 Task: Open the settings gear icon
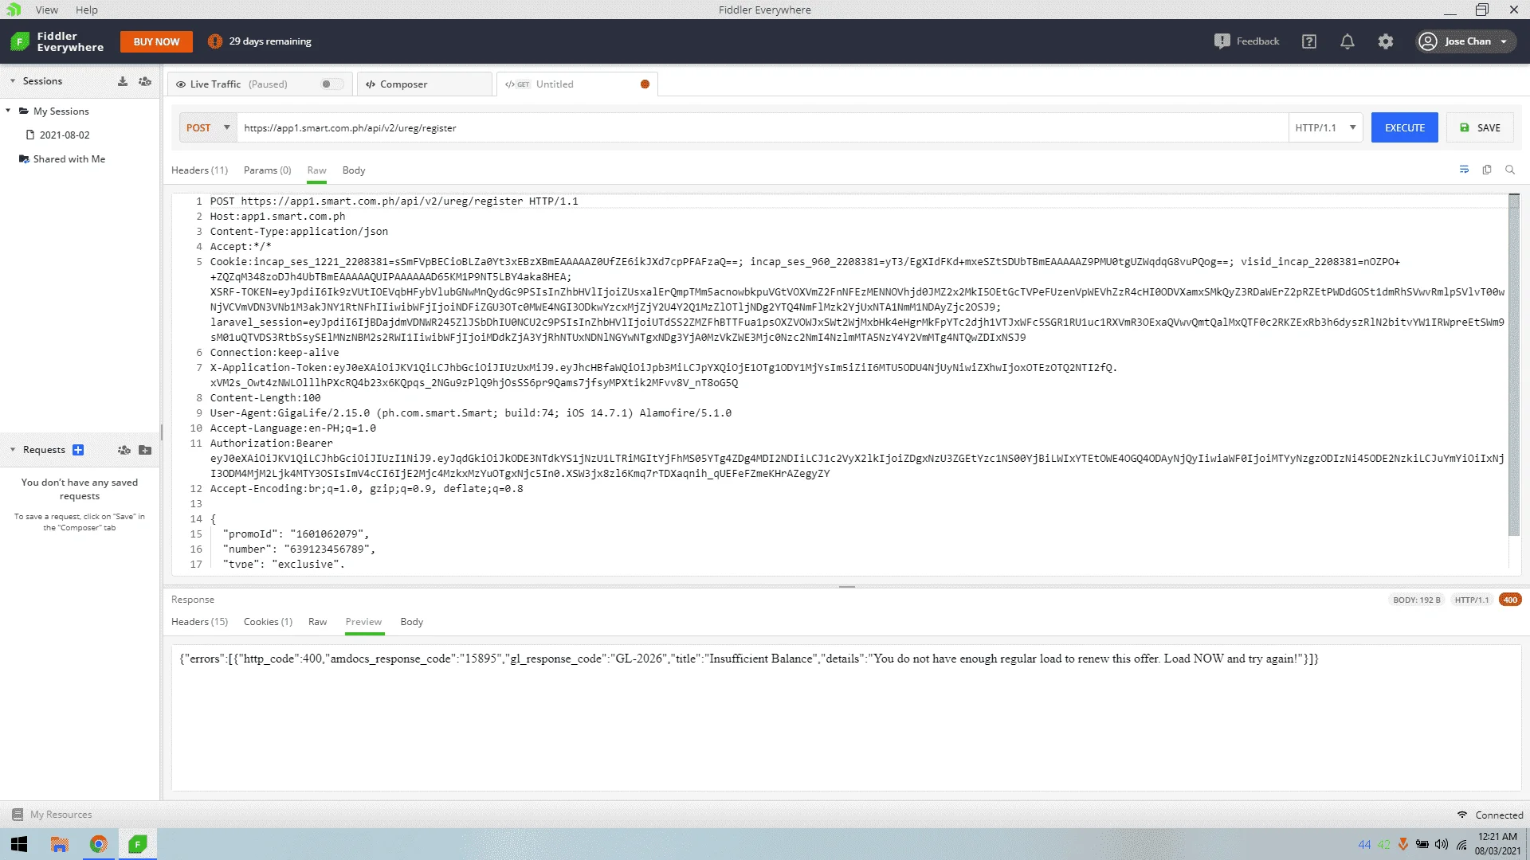(x=1386, y=41)
